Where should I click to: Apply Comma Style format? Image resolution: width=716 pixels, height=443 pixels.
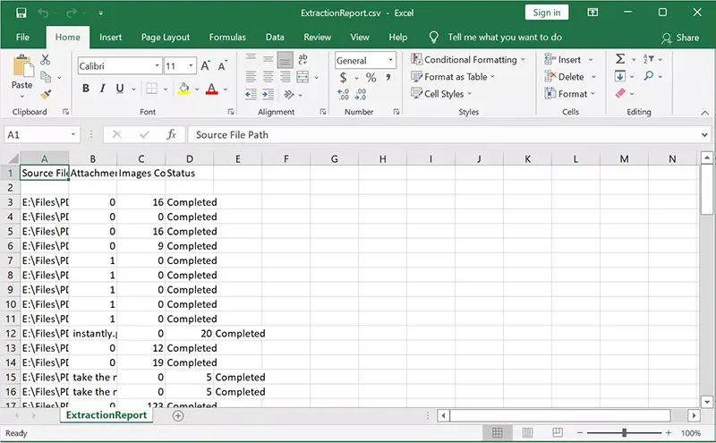(388, 77)
